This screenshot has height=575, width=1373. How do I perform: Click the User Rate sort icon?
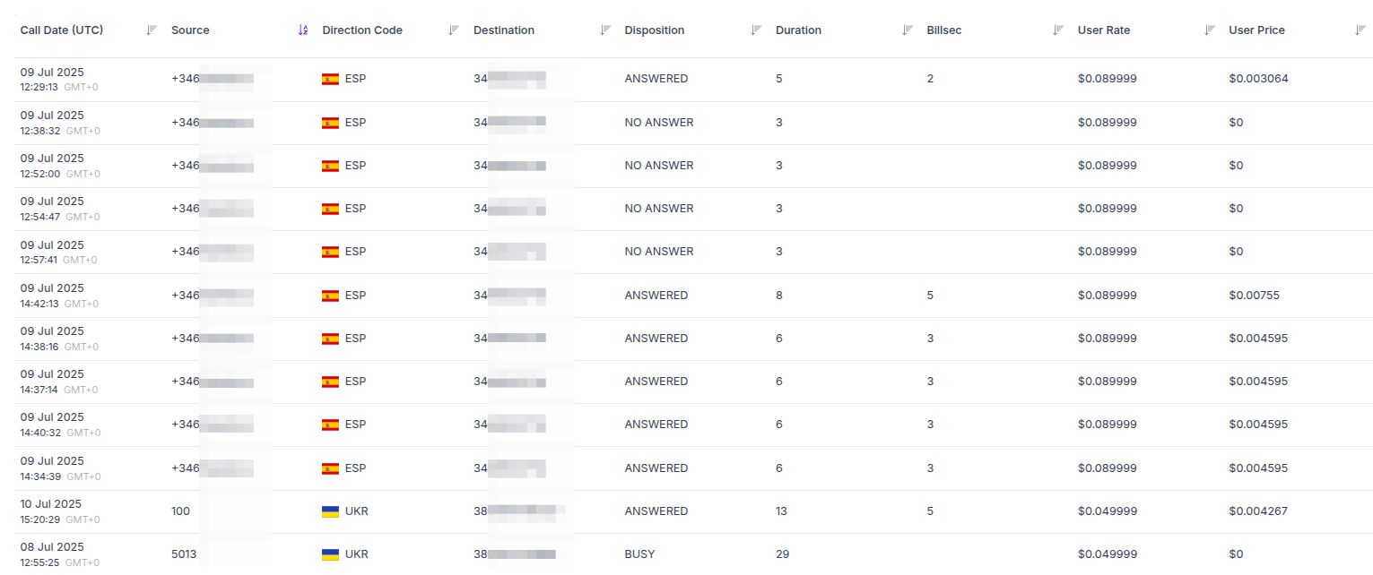[1210, 30]
